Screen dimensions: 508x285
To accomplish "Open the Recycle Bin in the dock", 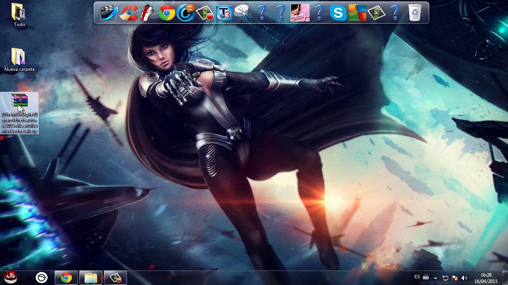I will (x=415, y=13).
